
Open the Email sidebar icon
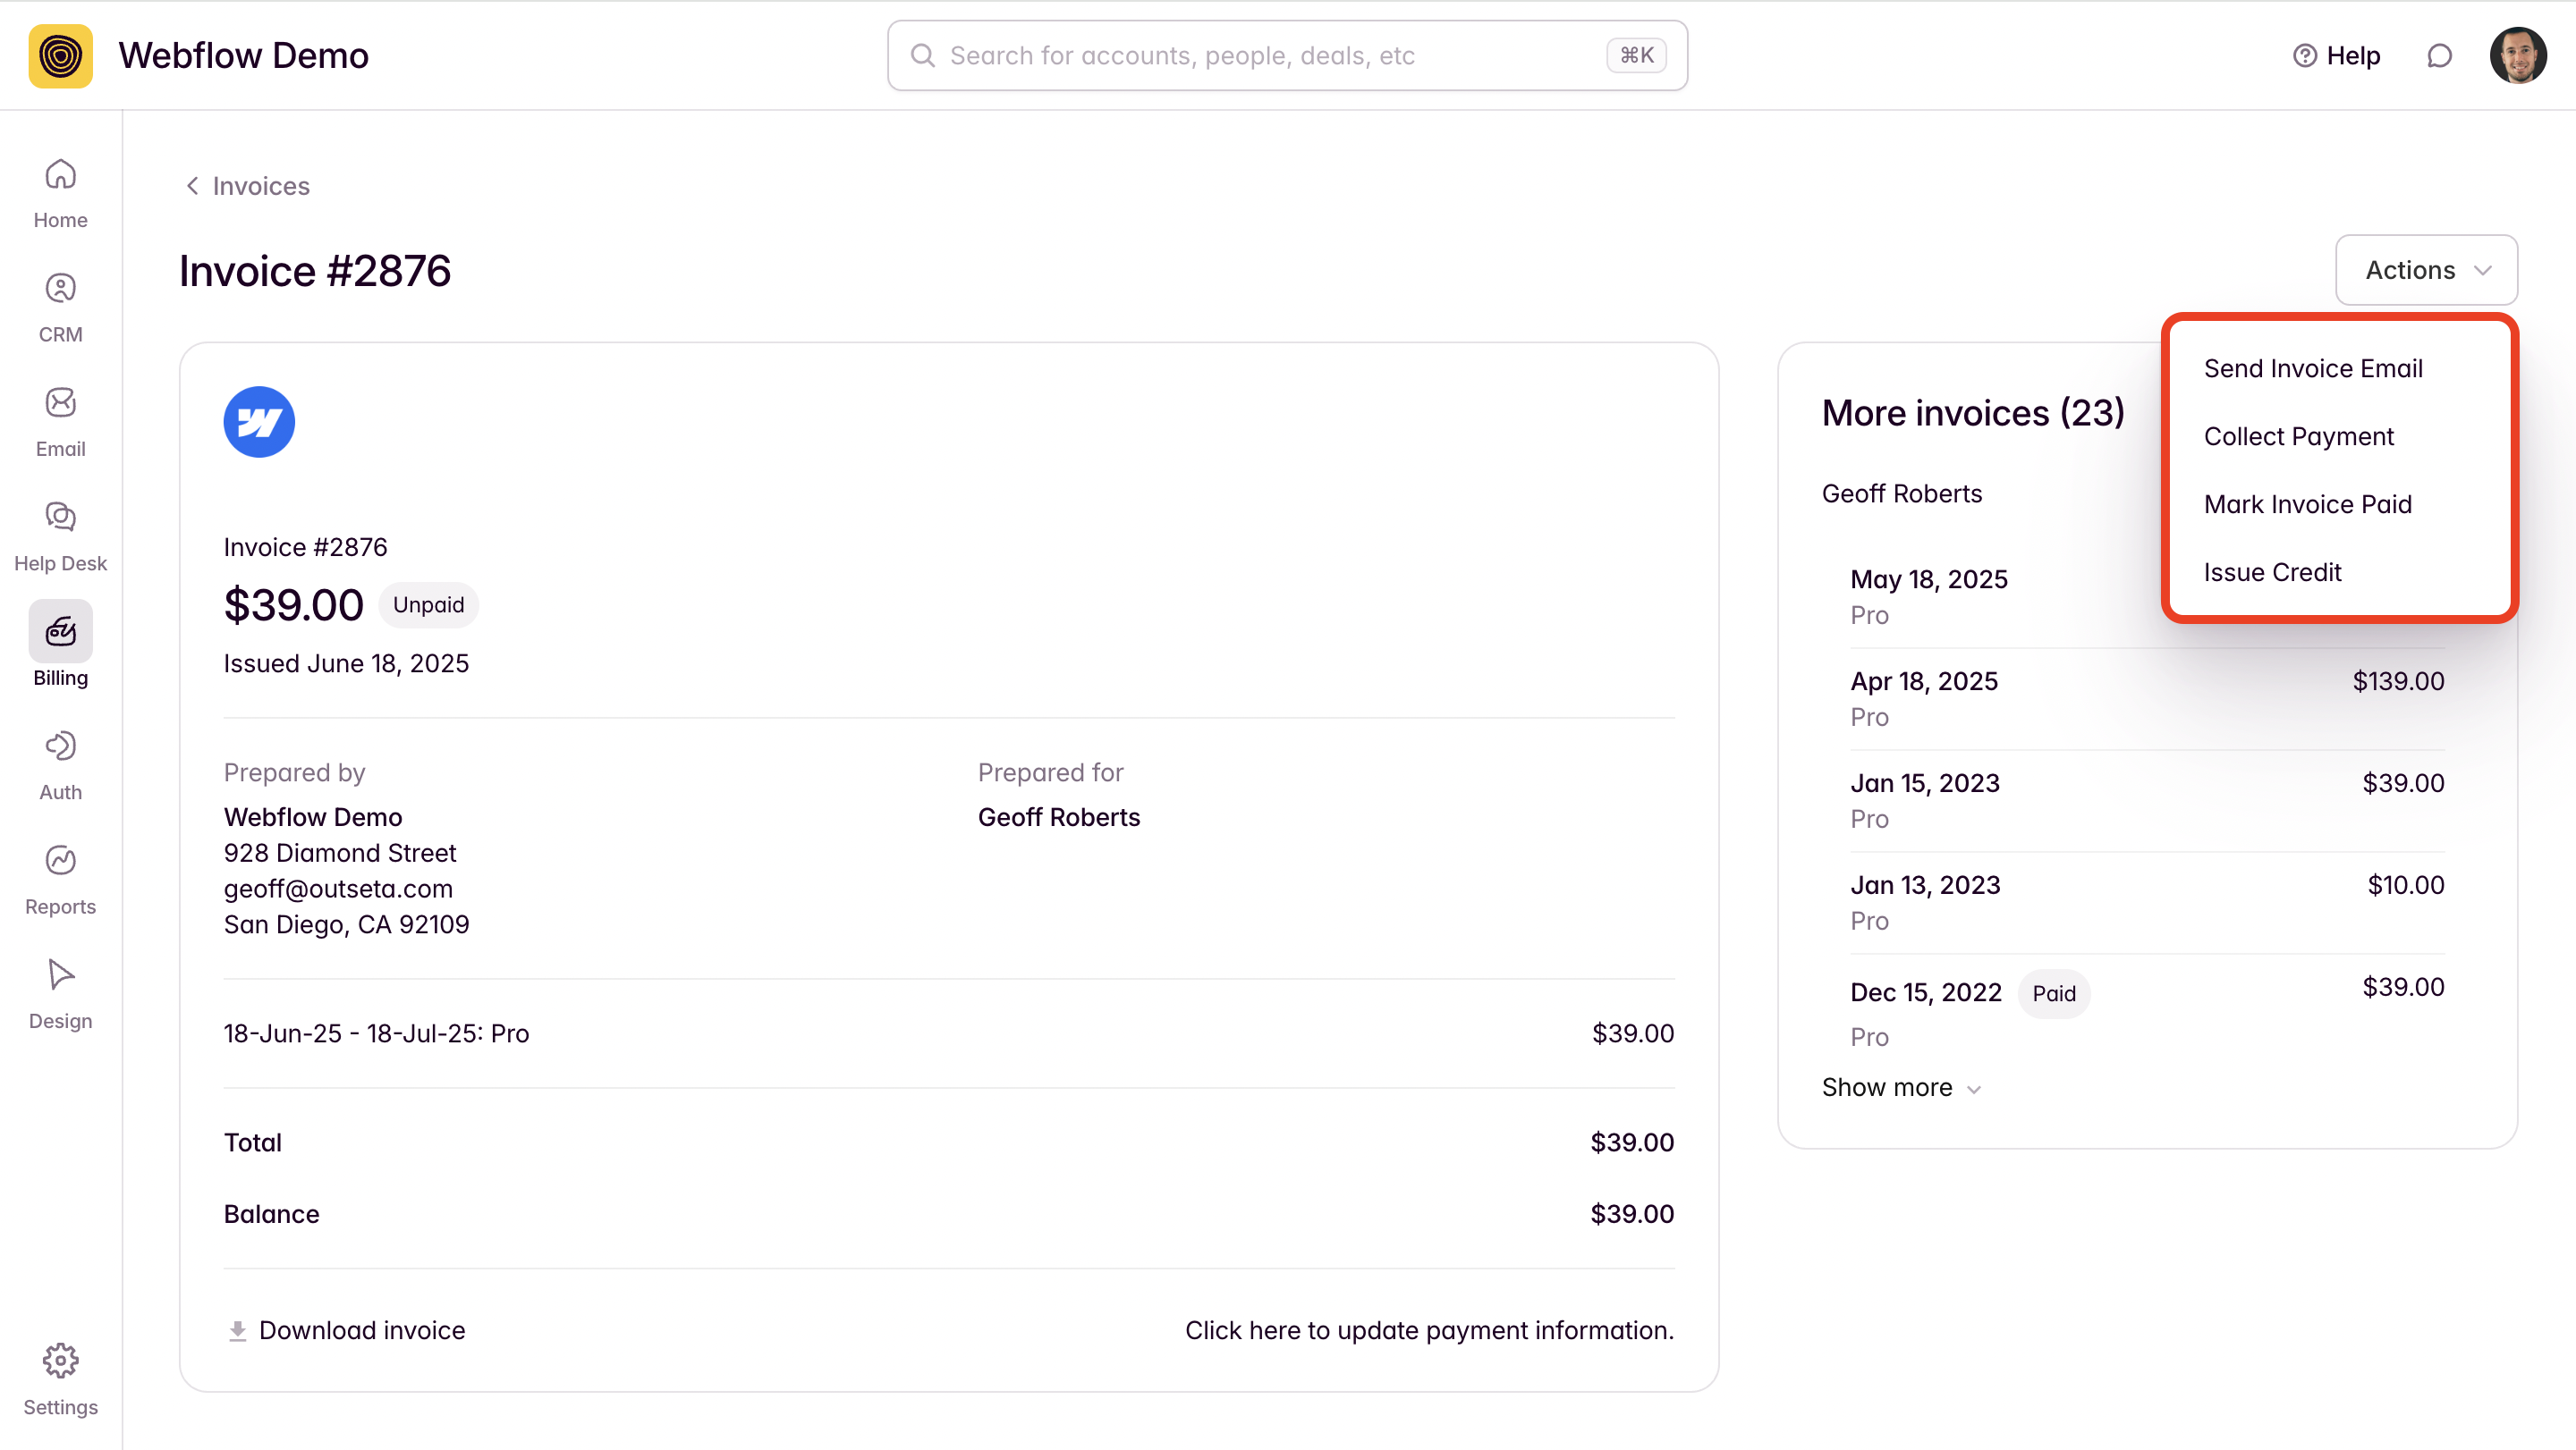[x=60, y=422]
